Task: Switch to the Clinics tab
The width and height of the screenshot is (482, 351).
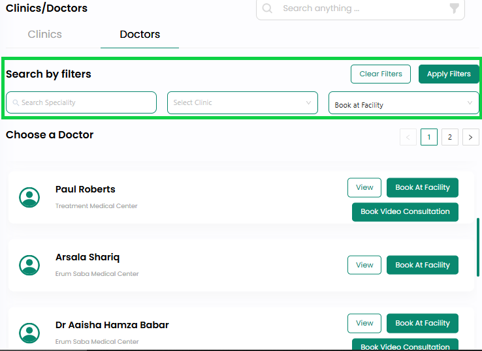Action: [x=44, y=34]
